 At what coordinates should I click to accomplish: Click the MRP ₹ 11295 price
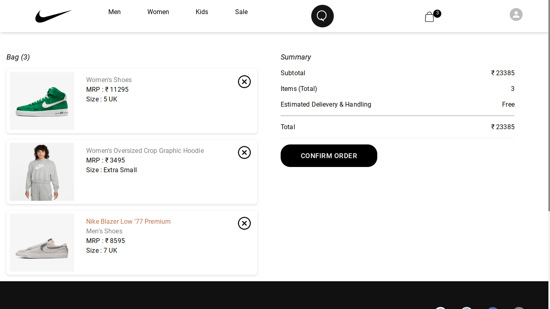click(108, 90)
